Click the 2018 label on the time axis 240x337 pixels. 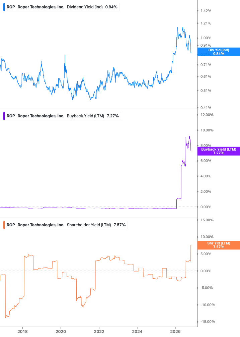[x=22, y=331]
